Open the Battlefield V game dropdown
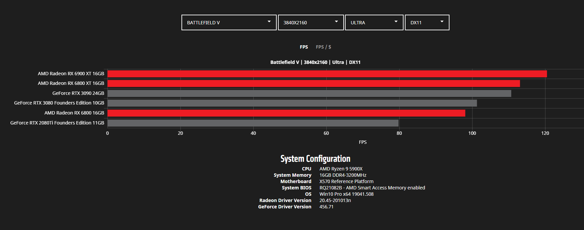 tap(229, 22)
